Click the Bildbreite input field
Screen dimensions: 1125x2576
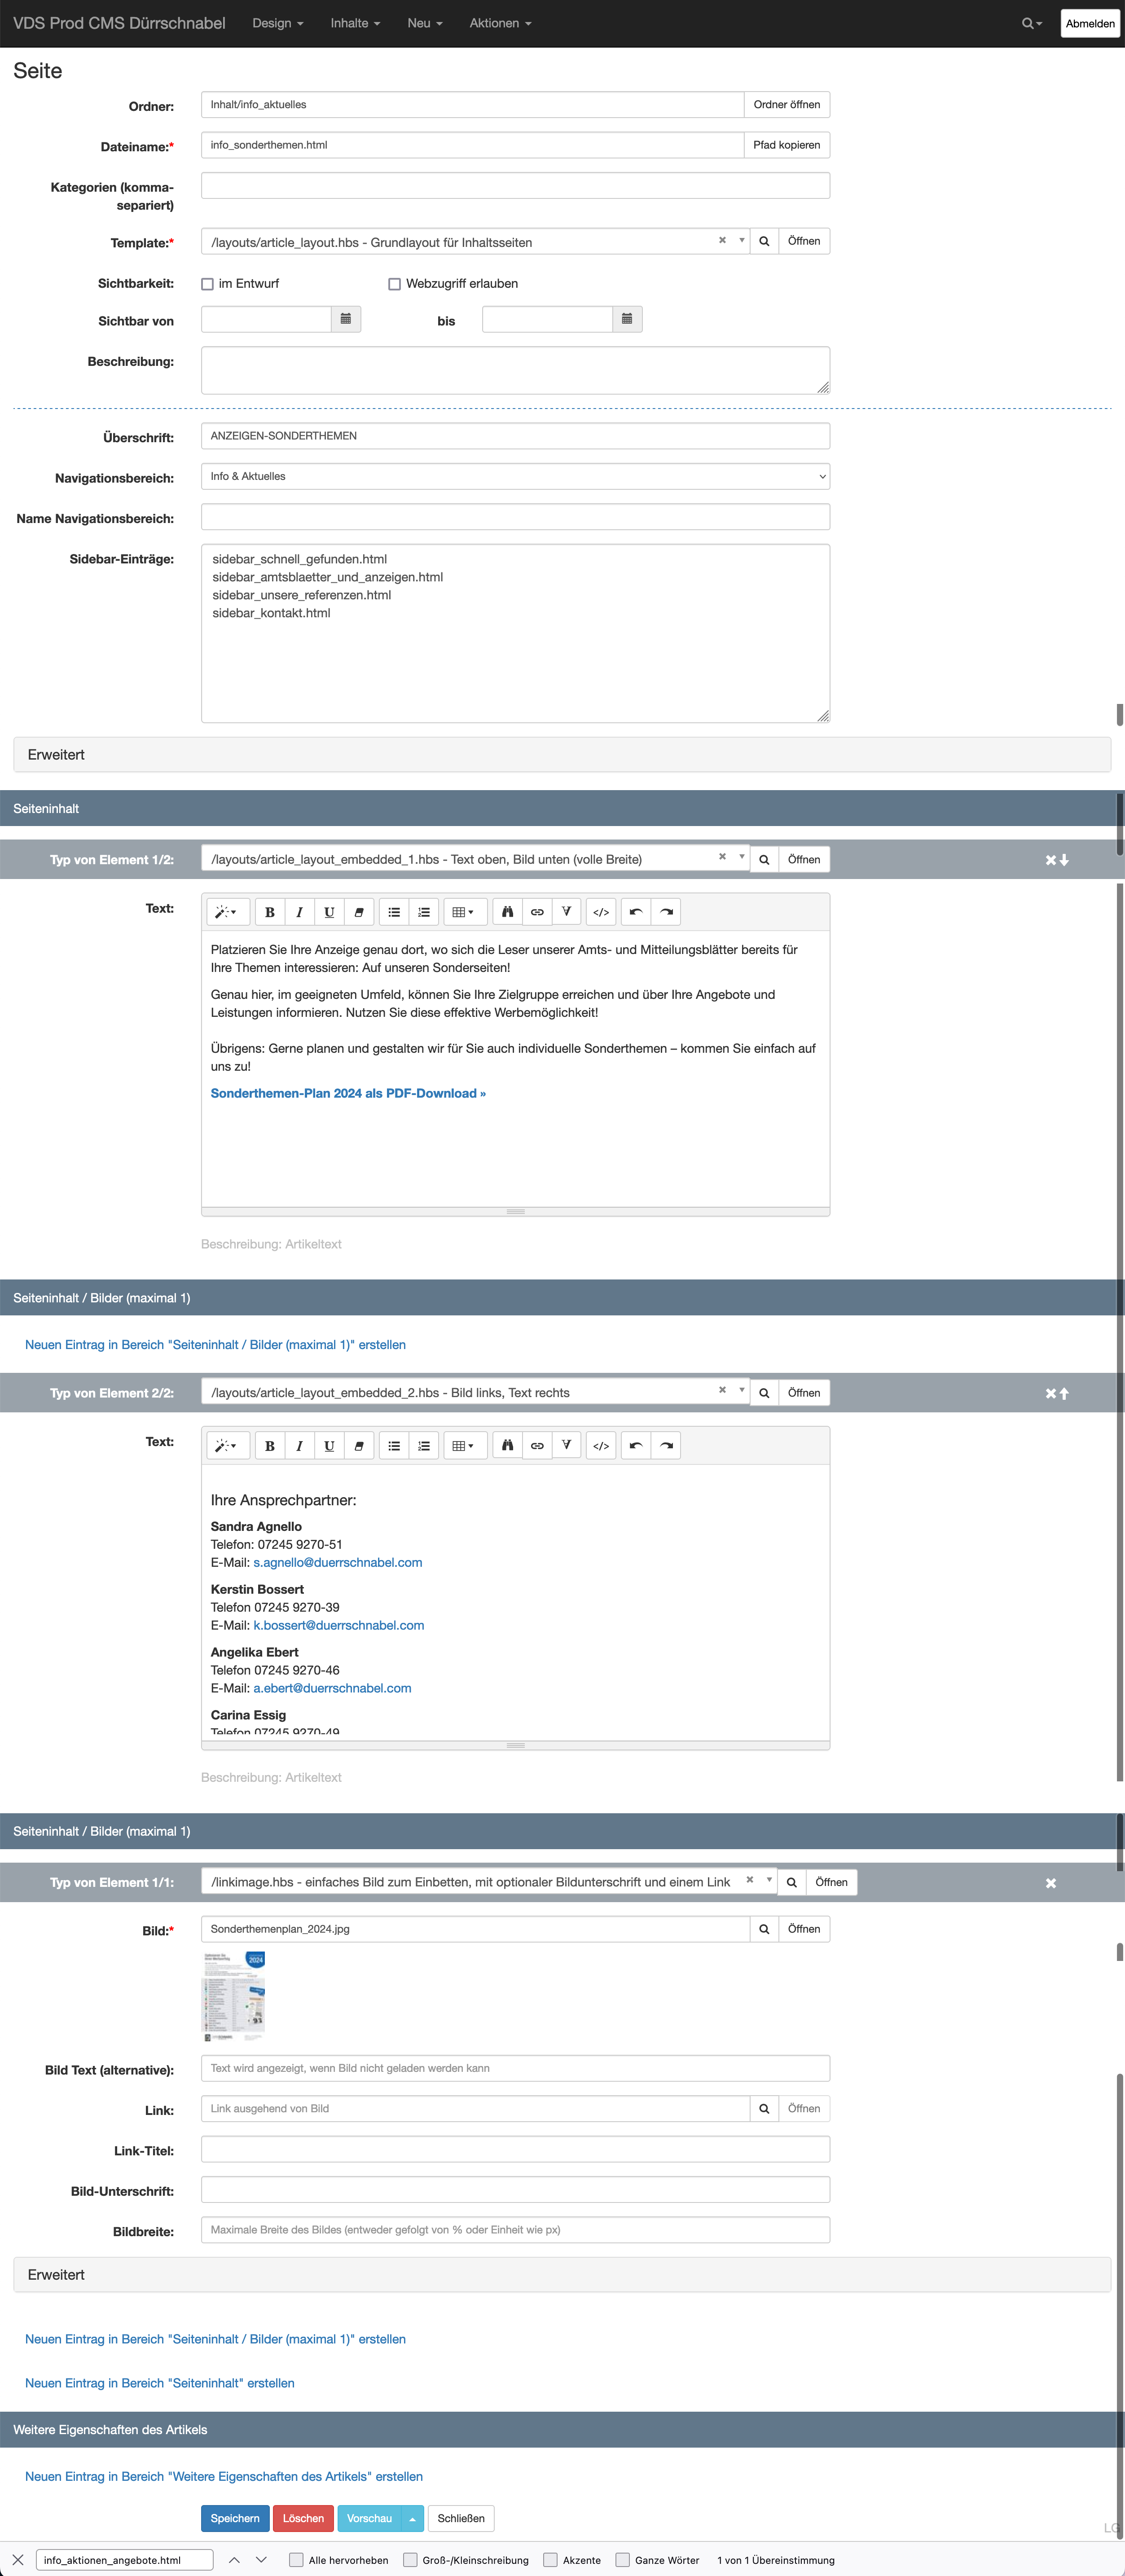point(515,2230)
